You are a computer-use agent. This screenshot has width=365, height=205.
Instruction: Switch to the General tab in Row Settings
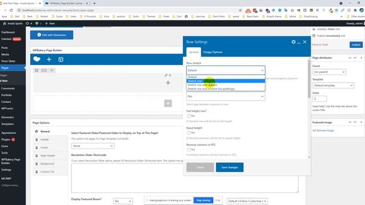click(193, 52)
